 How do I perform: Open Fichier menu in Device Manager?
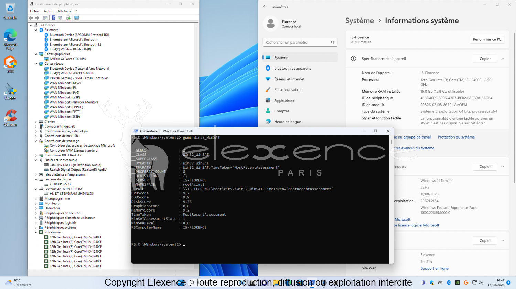(x=35, y=11)
